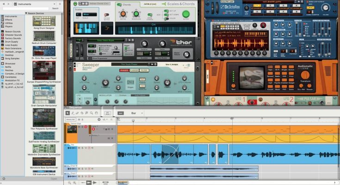Click the Search button in browser
340x185 pixels.
55,8
